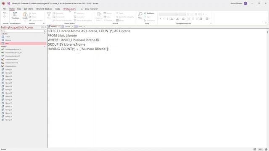
Task: Click the search icon in navigation pane
Action: click(x=45, y=31)
